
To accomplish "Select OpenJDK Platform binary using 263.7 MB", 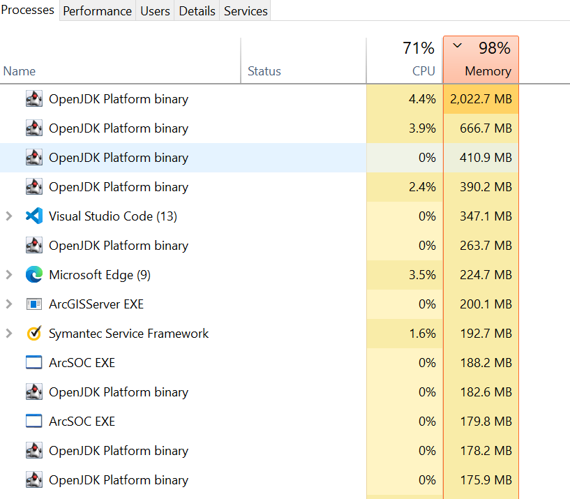I will pyautogui.click(x=119, y=246).
